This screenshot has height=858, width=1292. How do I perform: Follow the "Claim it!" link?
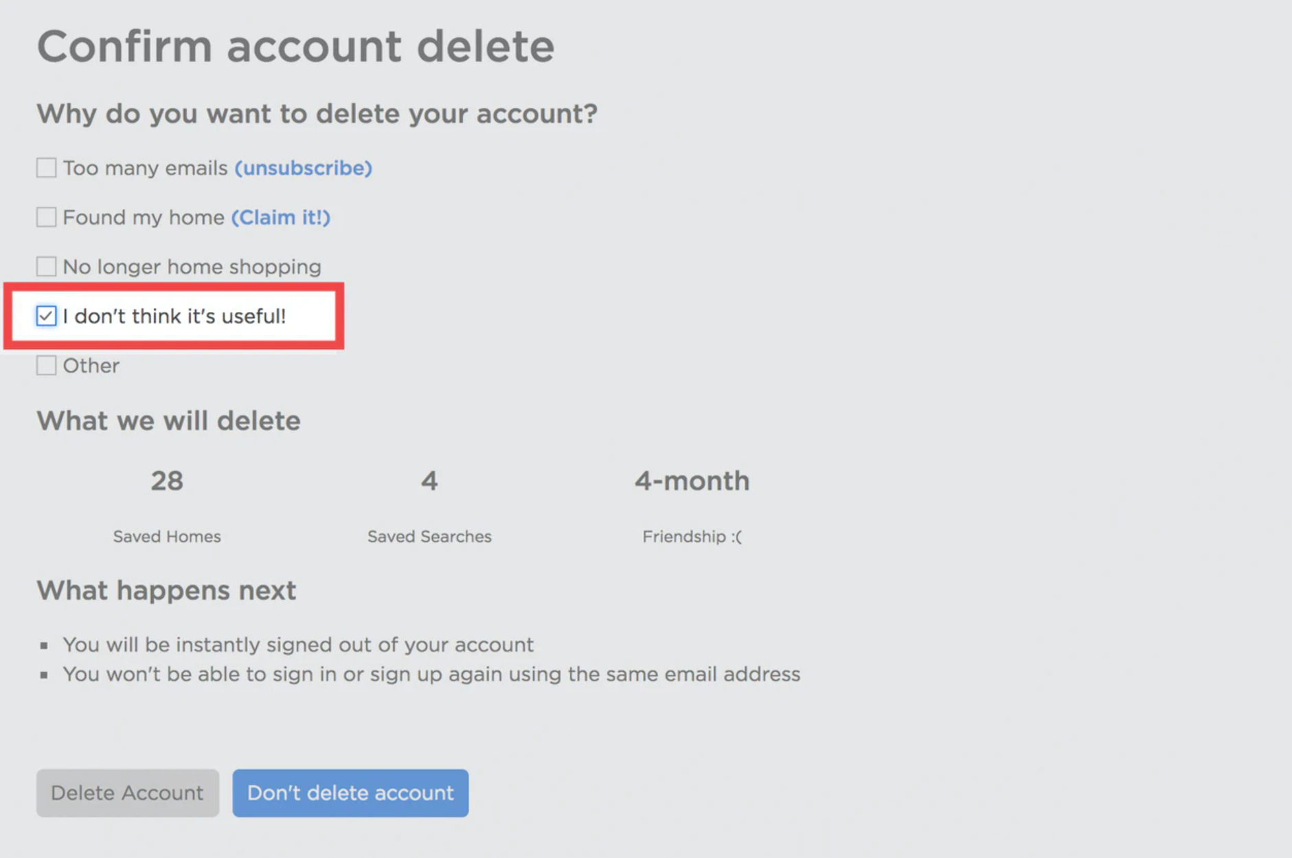(280, 217)
